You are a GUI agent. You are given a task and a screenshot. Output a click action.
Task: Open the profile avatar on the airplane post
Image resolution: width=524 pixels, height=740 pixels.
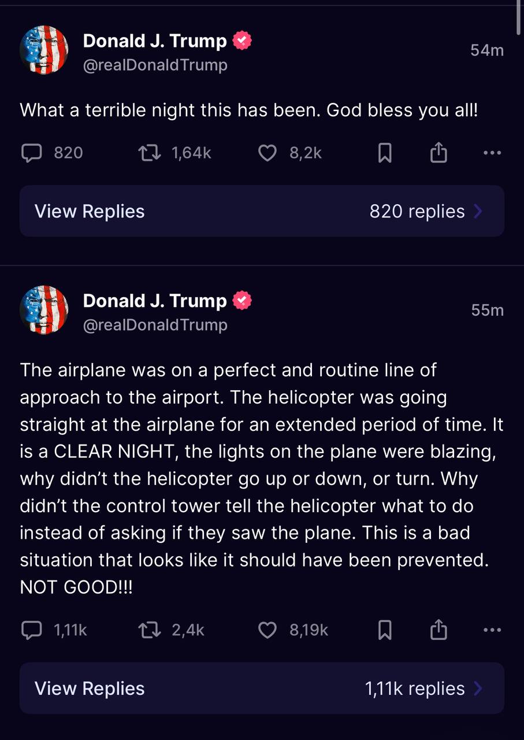[44, 310]
